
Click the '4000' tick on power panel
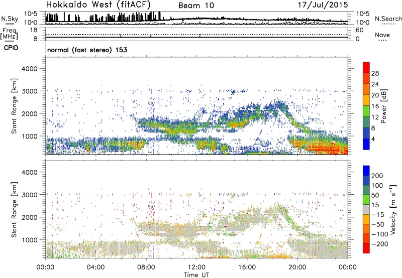[30, 69]
